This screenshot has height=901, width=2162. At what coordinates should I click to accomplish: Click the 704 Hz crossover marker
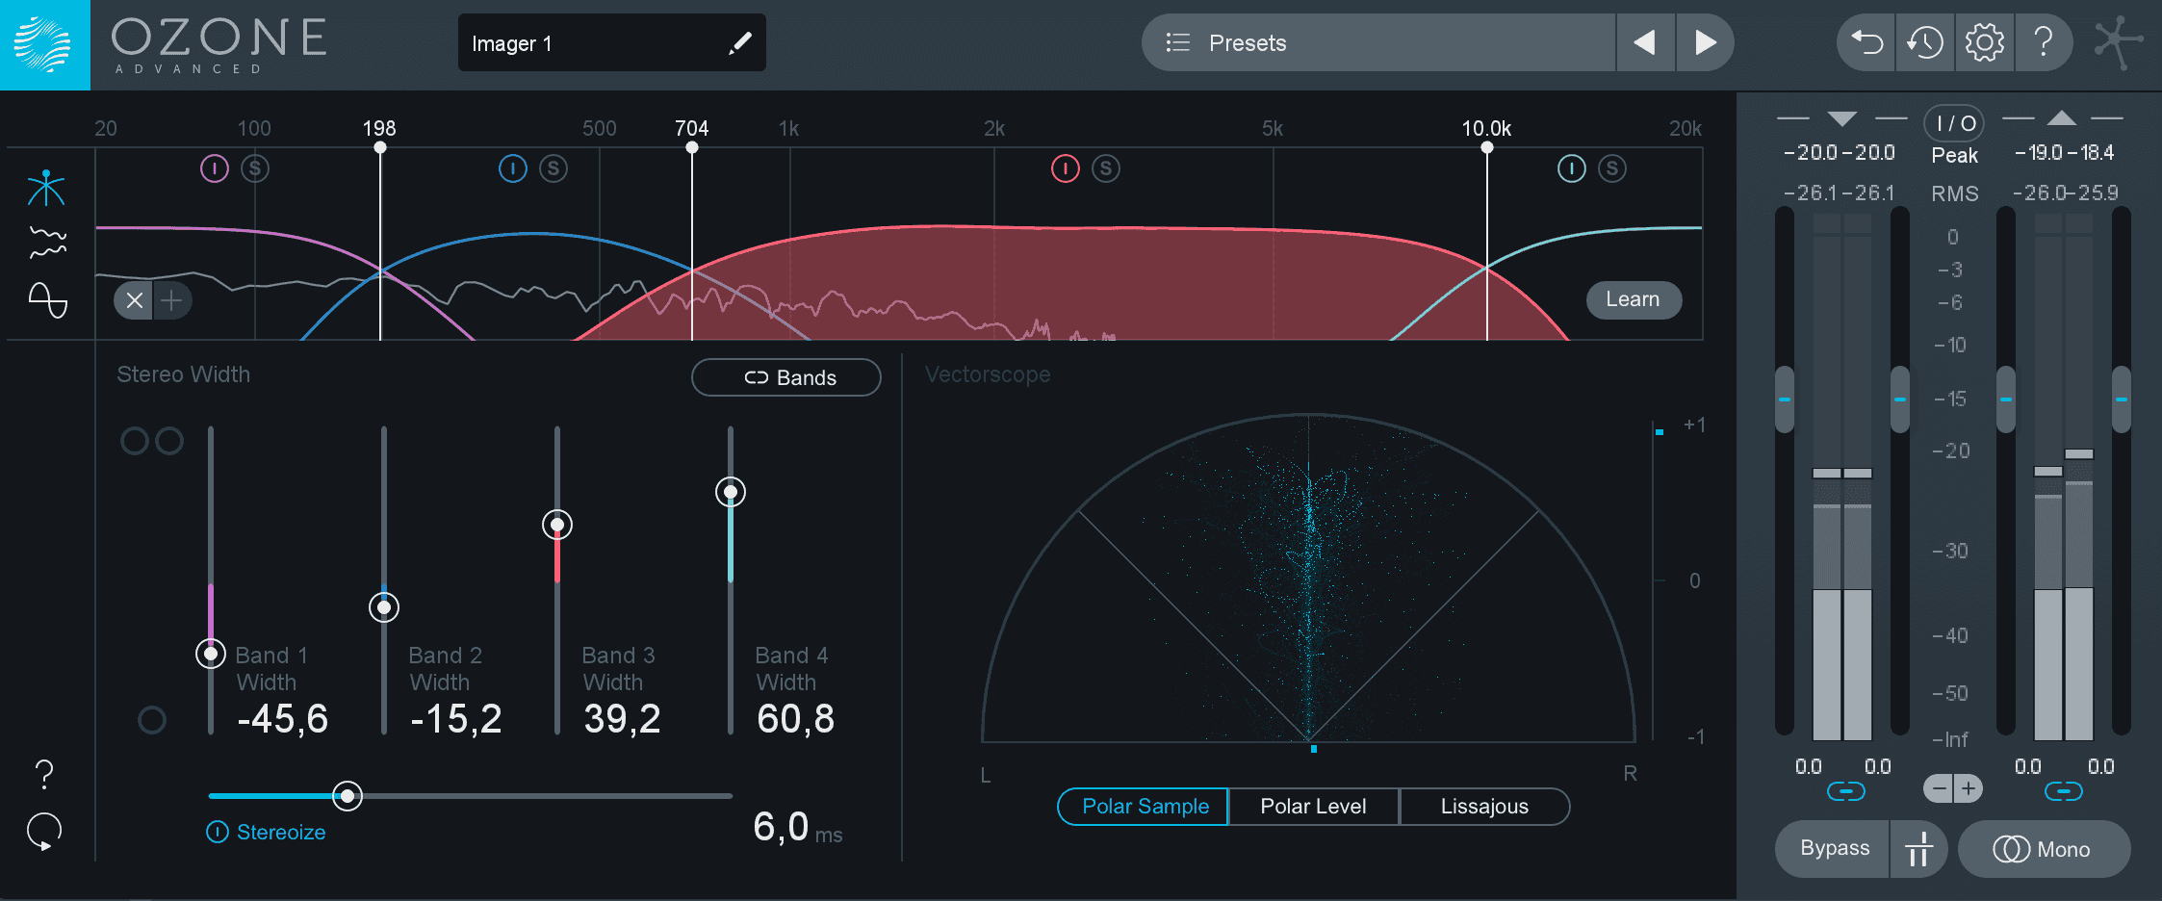(x=692, y=146)
